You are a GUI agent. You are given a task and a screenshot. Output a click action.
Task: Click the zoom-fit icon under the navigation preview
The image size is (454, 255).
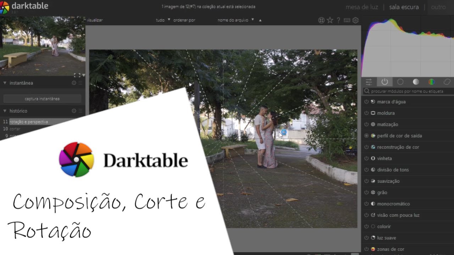coord(77,75)
